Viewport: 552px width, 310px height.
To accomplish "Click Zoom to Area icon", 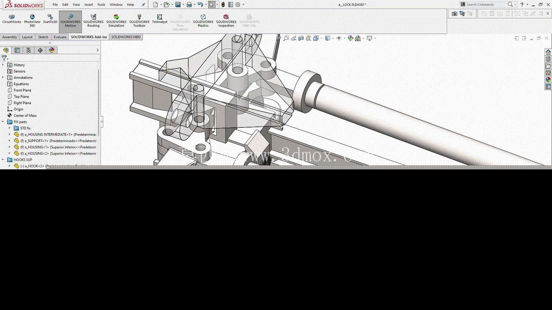I will 286,38.
